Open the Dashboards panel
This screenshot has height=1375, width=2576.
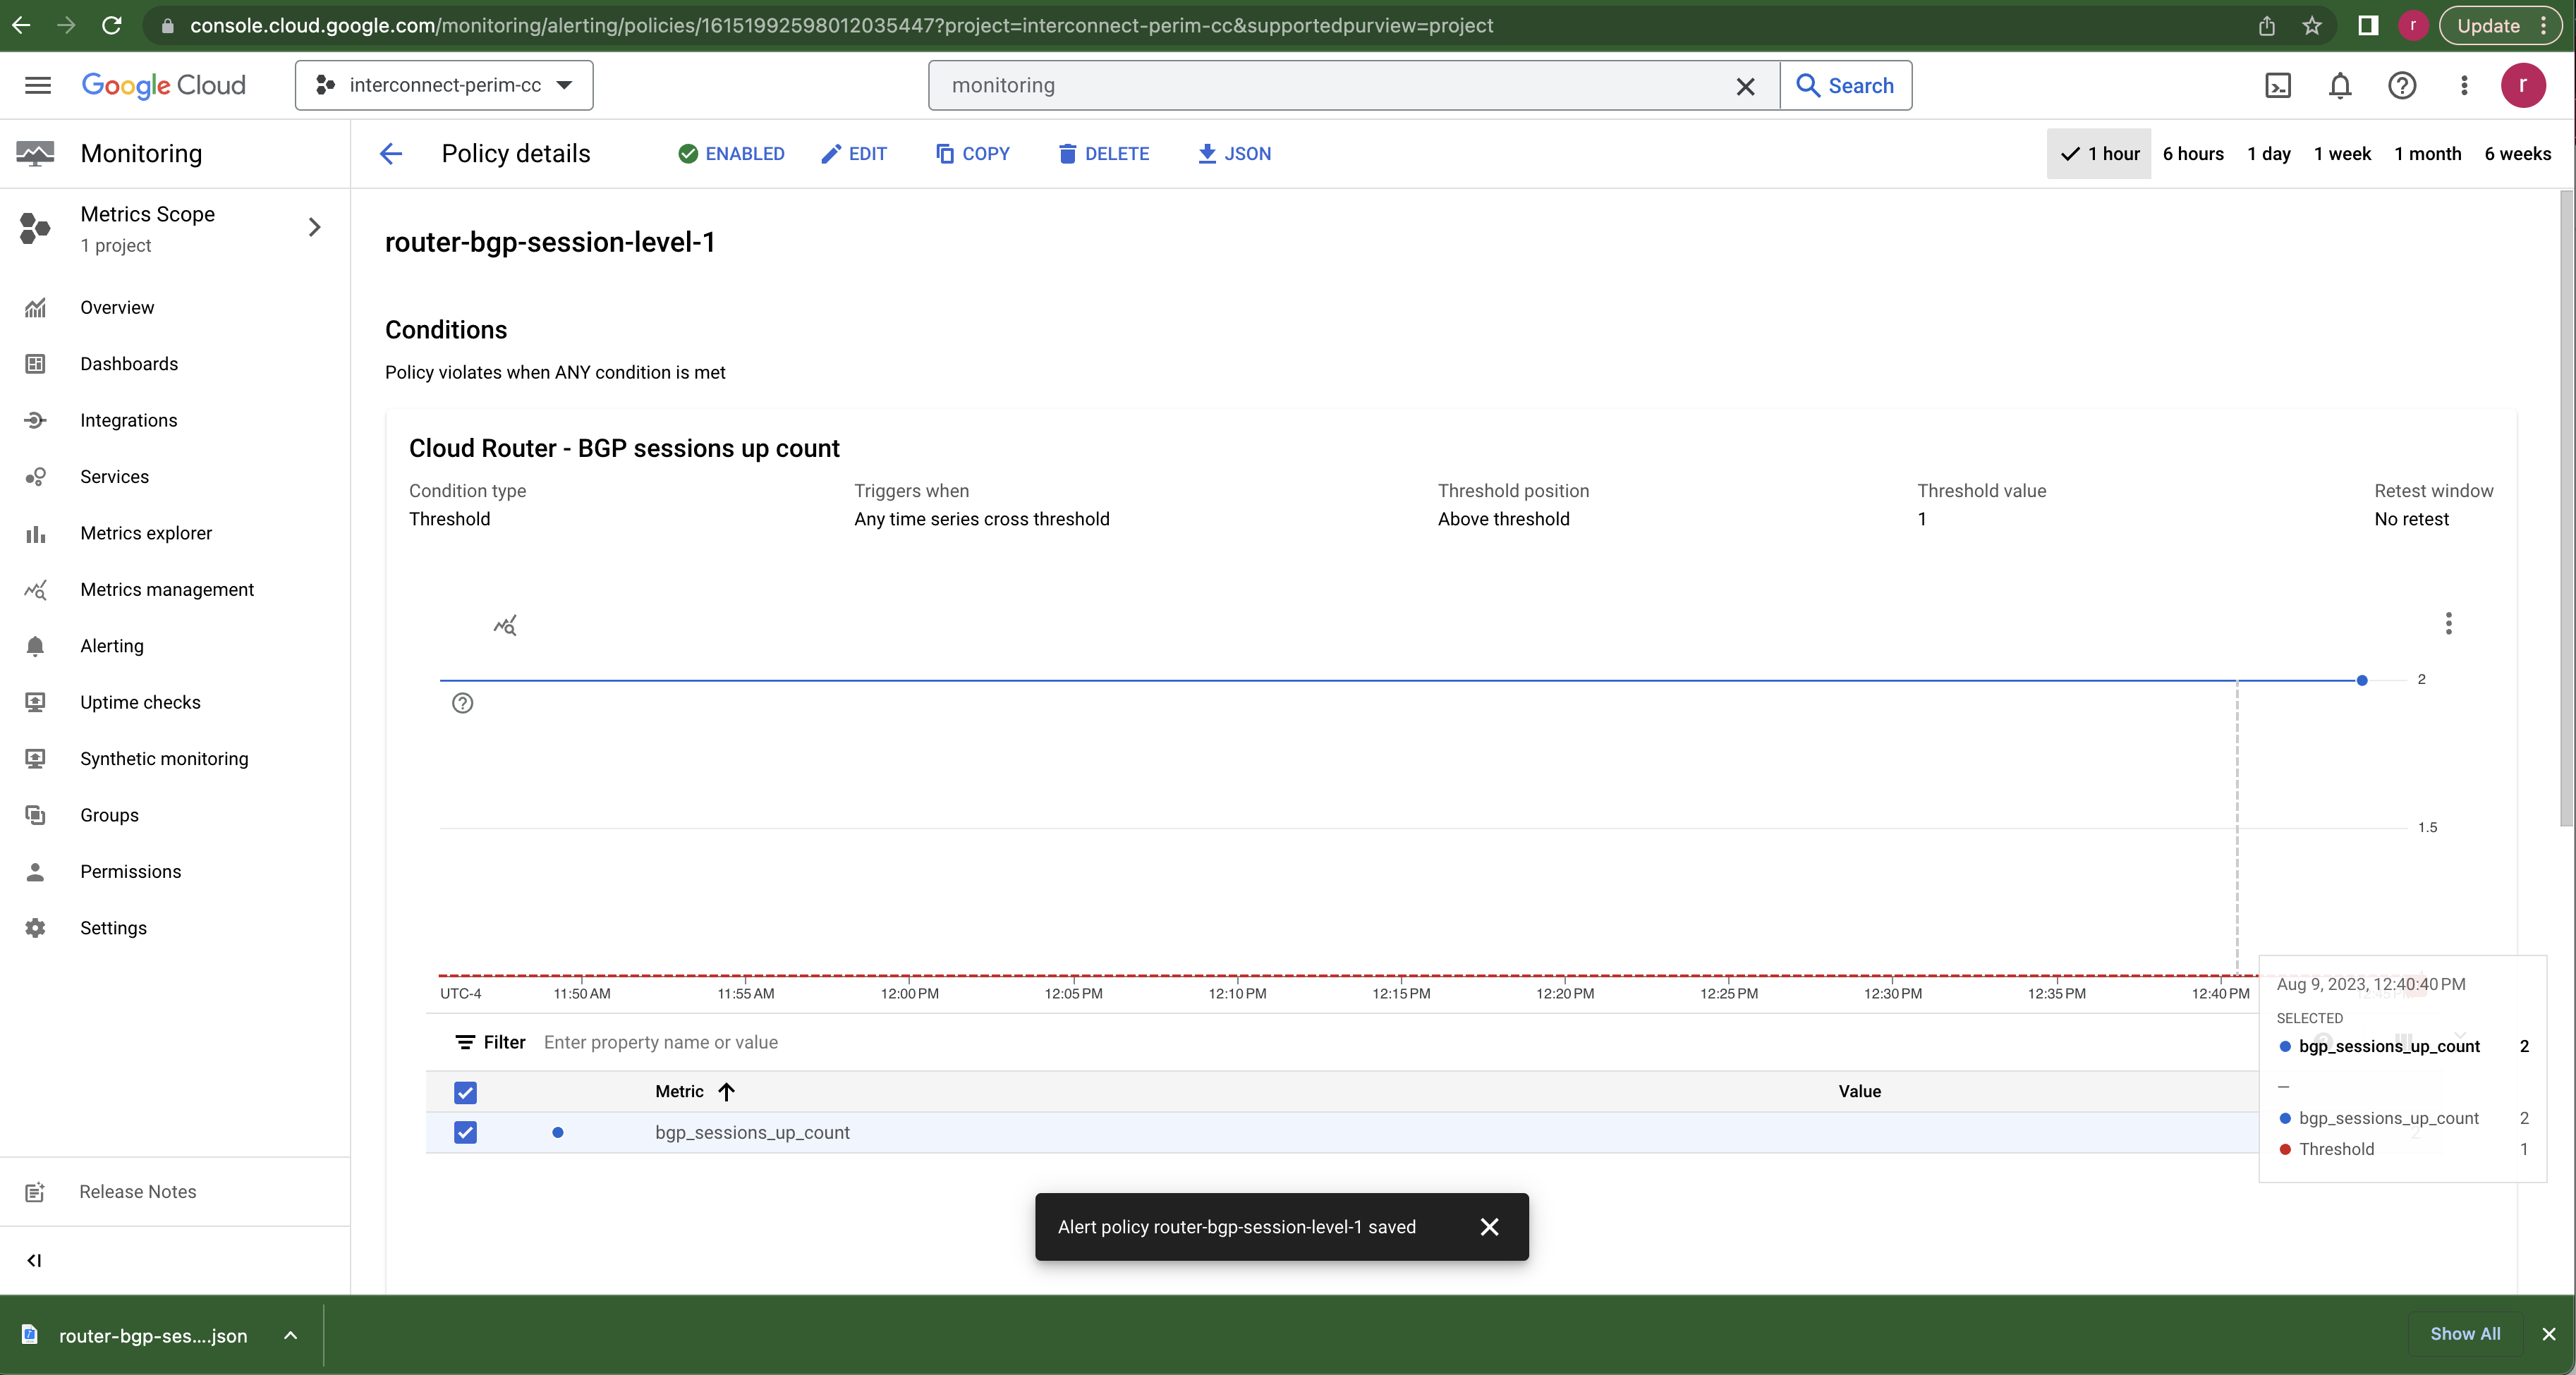[x=128, y=363]
